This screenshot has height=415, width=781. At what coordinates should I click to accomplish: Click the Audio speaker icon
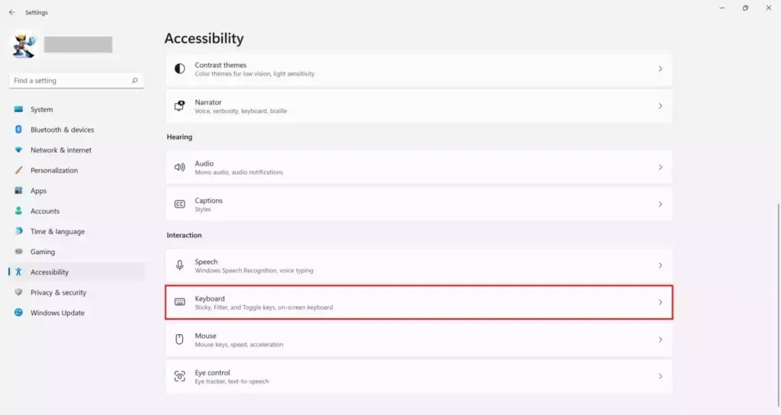[x=180, y=167]
